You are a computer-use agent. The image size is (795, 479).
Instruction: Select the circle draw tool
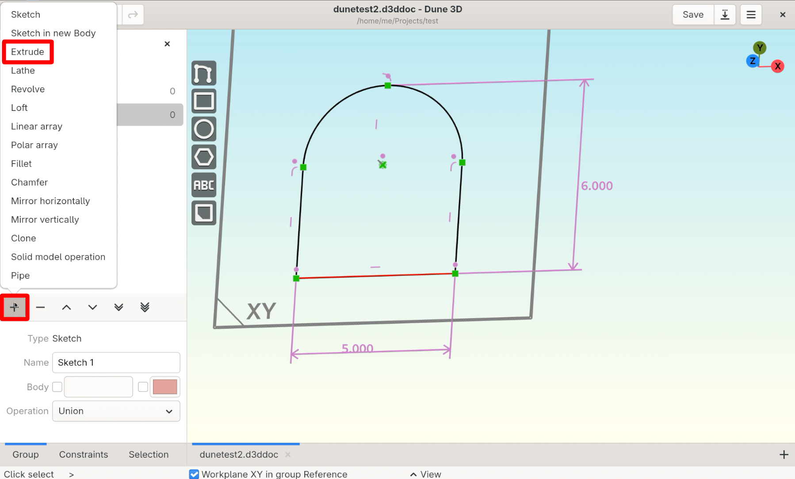tap(204, 129)
